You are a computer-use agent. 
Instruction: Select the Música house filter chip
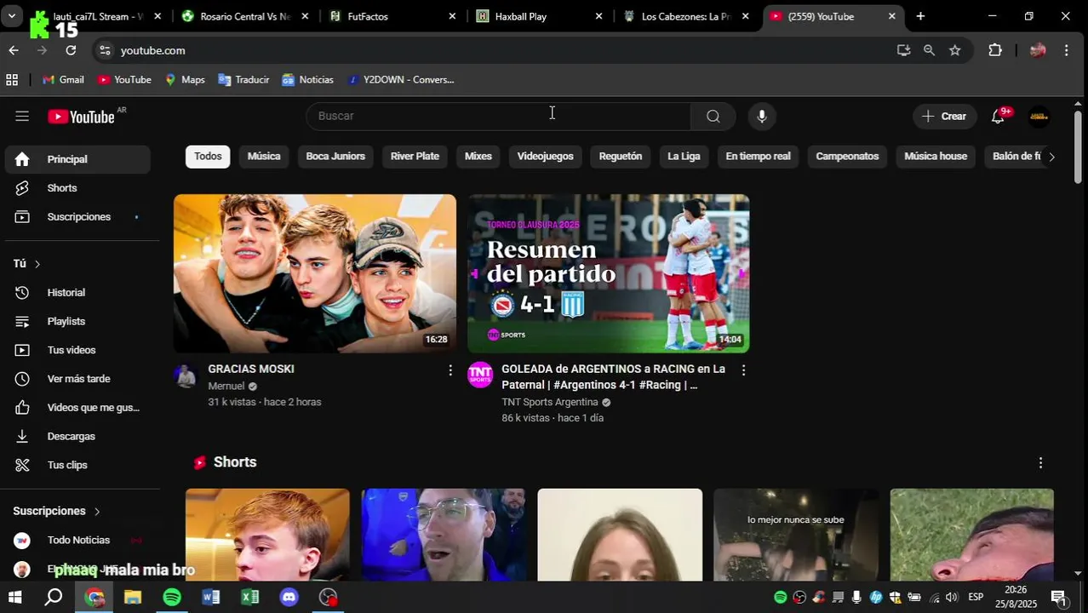point(936,157)
